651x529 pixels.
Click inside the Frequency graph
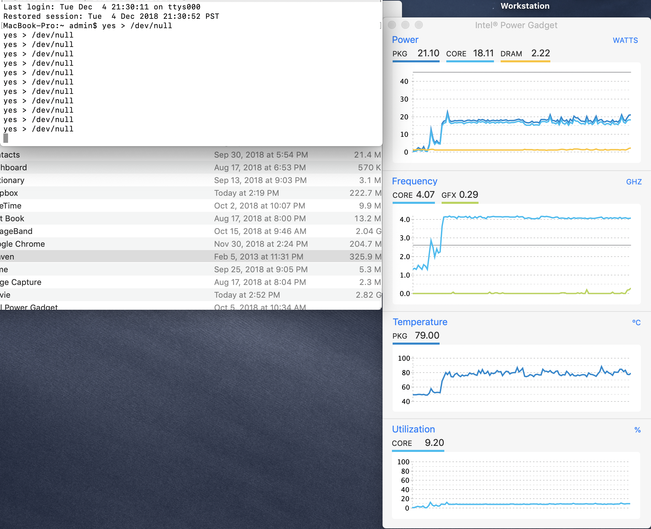[516, 254]
